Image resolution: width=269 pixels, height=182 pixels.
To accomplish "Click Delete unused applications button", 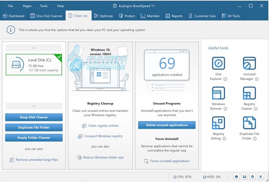I will click(167, 125).
